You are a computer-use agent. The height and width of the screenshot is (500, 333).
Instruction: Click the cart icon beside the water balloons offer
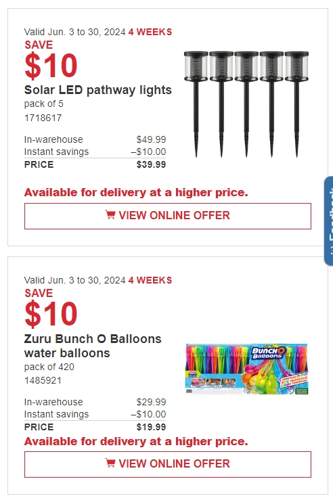click(110, 463)
